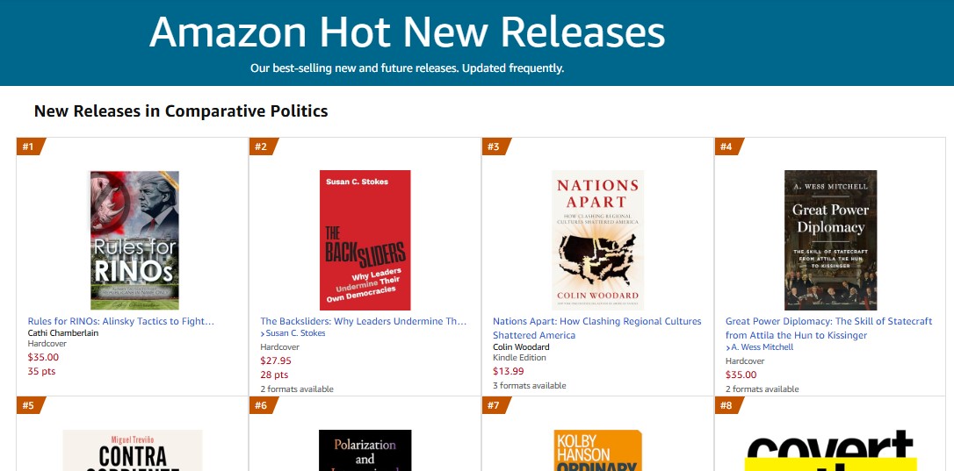Open the Polarization book cover at #6
The image size is (954, 471).
[x=365, y=450]
